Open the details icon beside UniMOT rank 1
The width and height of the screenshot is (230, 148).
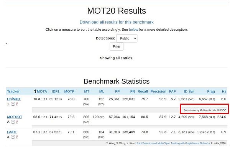click(x=13, y=104)
